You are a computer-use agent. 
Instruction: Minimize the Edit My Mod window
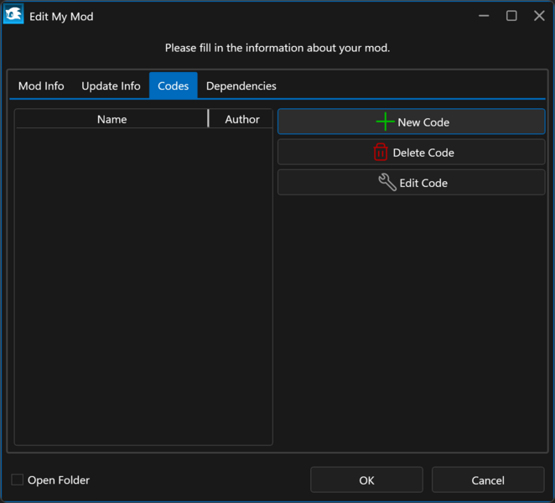point(484,16)
